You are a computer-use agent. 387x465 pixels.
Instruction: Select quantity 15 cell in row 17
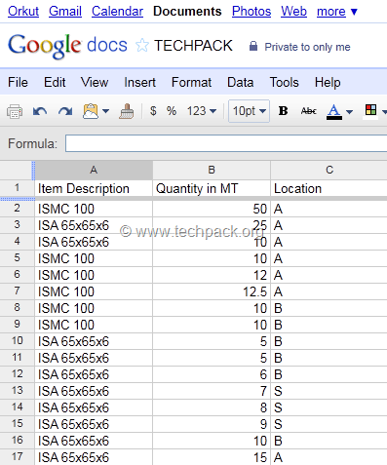pos(212,457)
